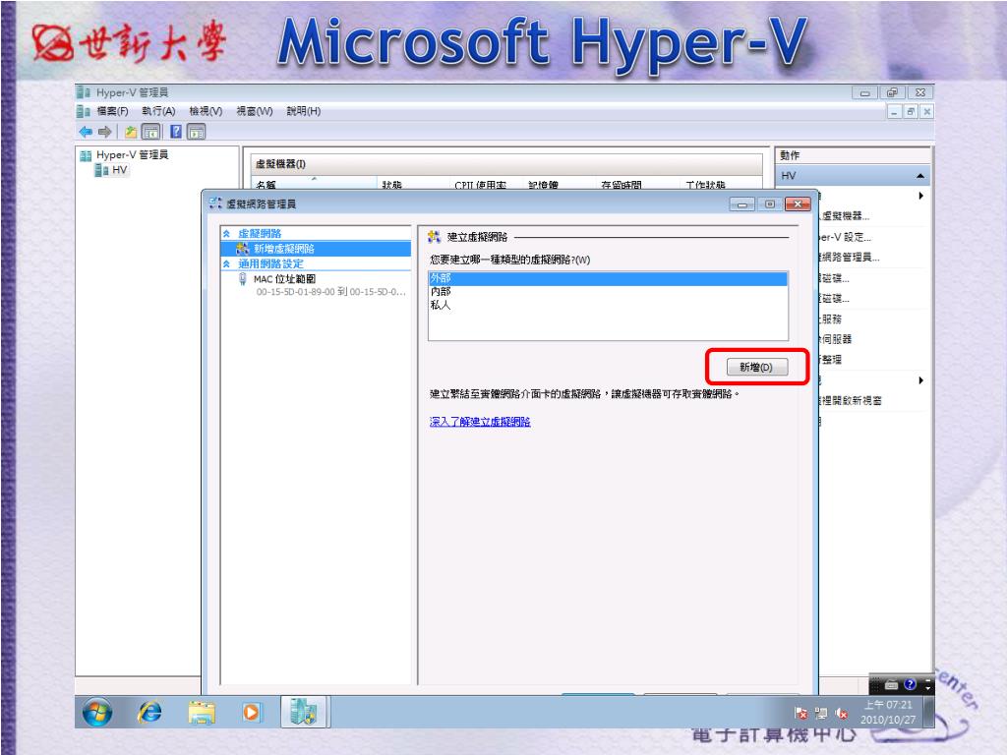Collapse the 虛擬網路 section chevron

(x=226, y=234)
